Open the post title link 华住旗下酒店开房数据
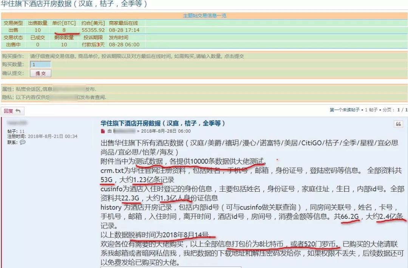This screenshot has width=408, height=268. (x=163, y=123)
